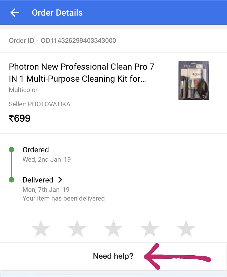
Task: Give the full five-star rating
Action: [186, 228]
